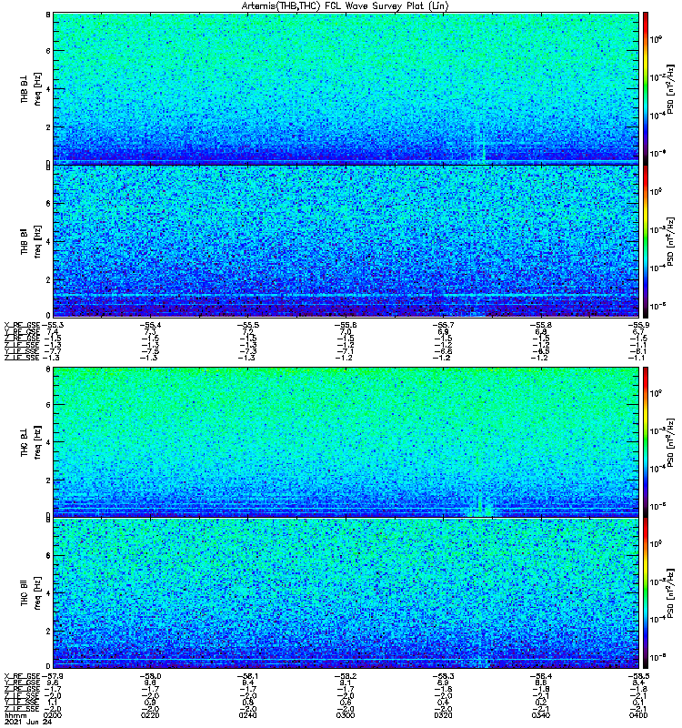Click the 6 Hz tick label on THB B⊥ axis
682x728 pixels.
(x=48, y=51)
